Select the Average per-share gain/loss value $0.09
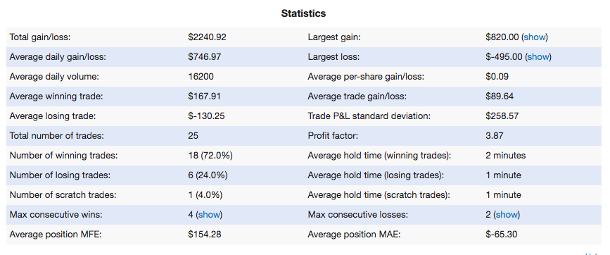610x255 pixels. (x=497, y=77)
